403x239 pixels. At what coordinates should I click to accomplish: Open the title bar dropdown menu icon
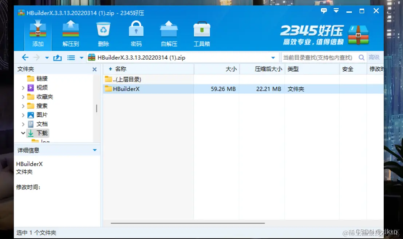click(336, 11)
